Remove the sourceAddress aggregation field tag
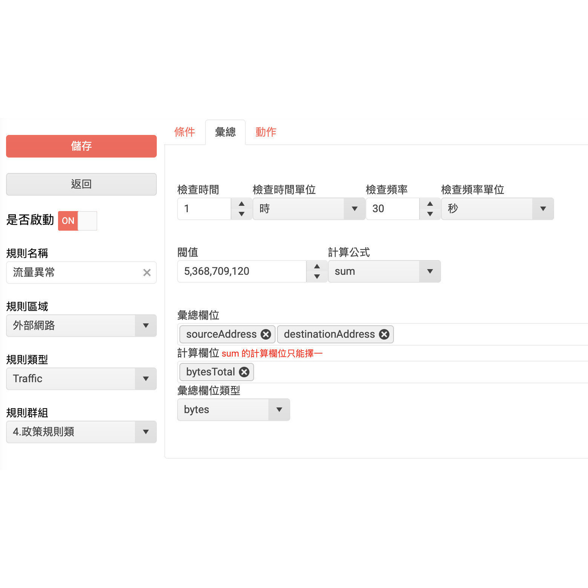Image resolution: width=588 pixels, height=588 pixels. point(266,334)
